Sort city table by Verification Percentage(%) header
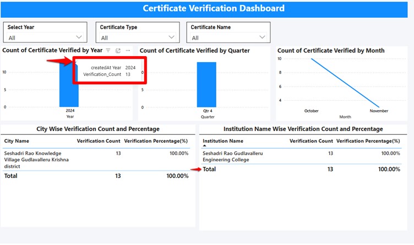Viewport: 414px width, 245px height. pyautogui.click(x=156, y=141)
